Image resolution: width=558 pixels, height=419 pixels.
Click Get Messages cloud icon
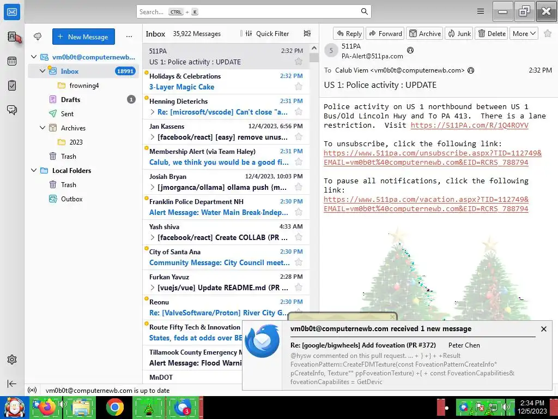point(38,37)
